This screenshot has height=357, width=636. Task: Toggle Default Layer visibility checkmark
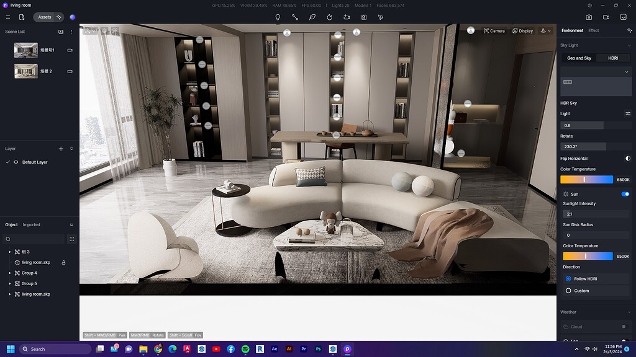pyautogui.click(x=7, y=162)
